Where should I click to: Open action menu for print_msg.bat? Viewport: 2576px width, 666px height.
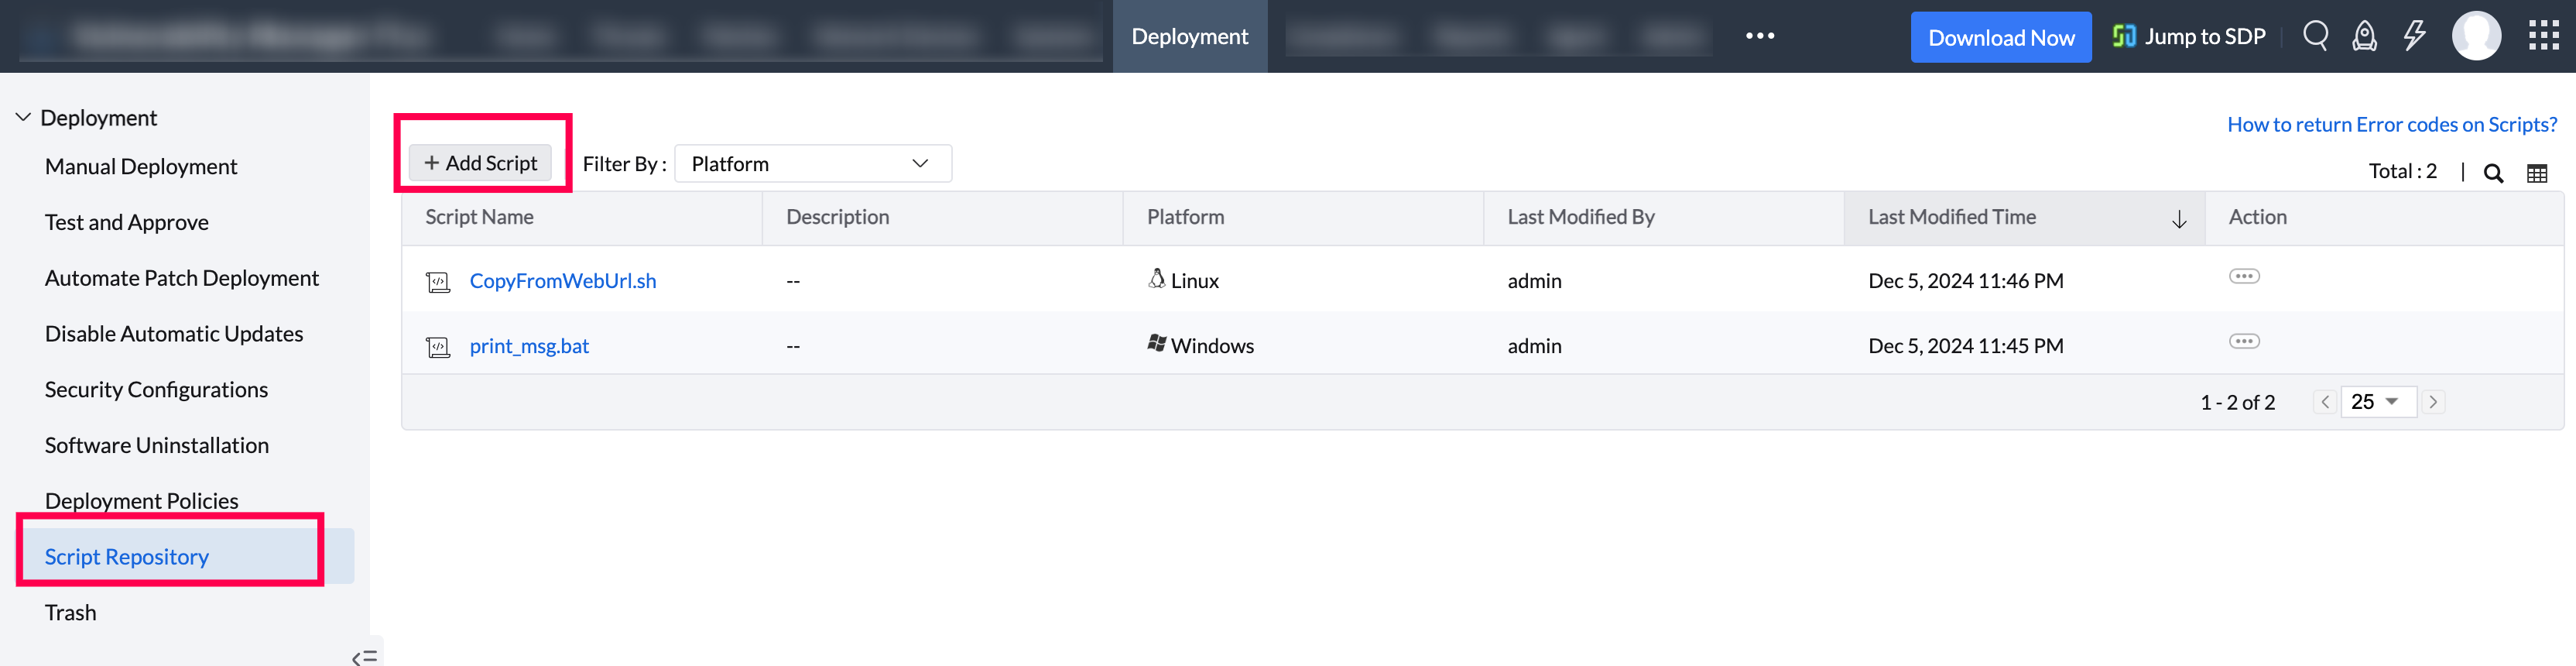coord(2244,341)
